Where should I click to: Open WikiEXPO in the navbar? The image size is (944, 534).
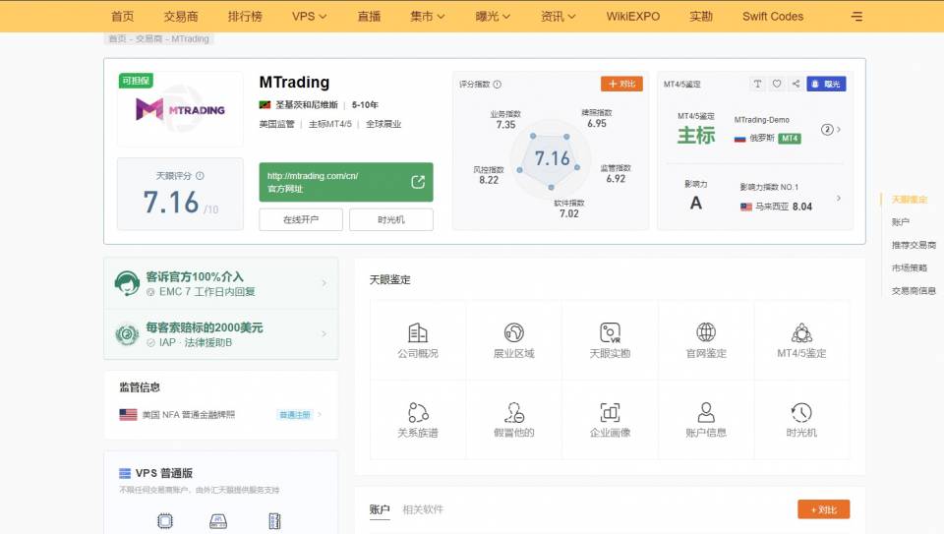click(632, 17)
